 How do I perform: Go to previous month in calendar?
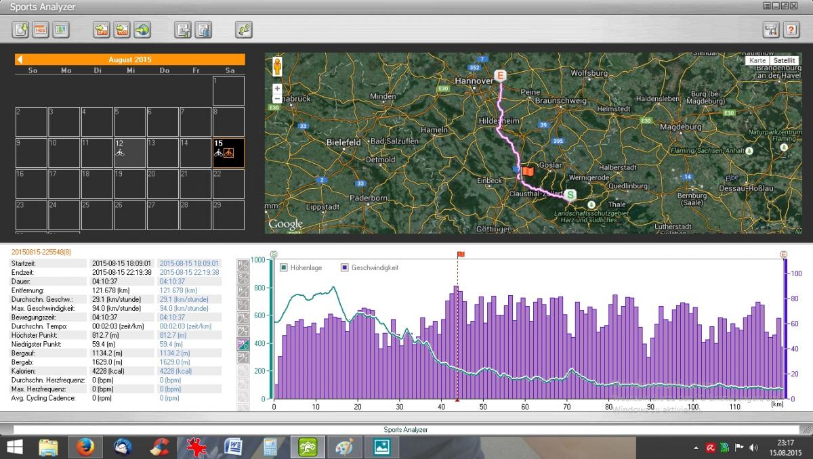[20, 60]
